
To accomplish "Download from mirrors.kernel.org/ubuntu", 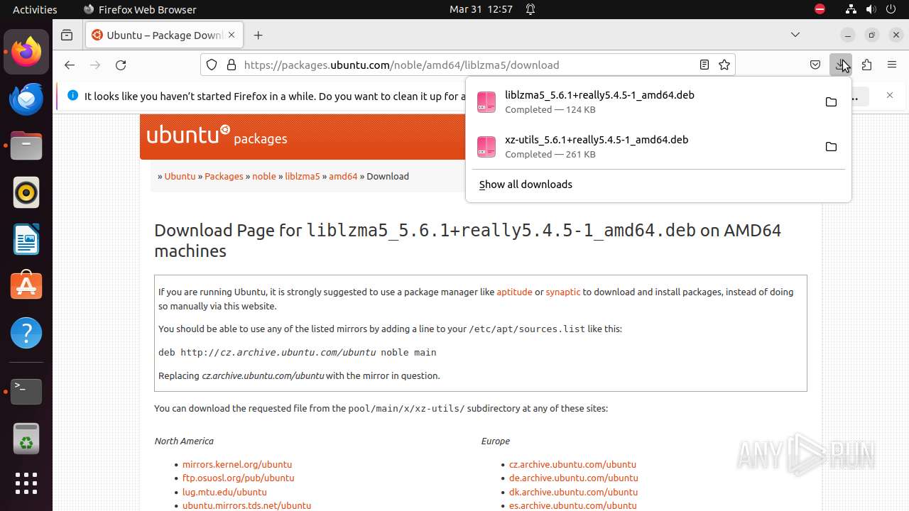I will click(x=237, y=464).
